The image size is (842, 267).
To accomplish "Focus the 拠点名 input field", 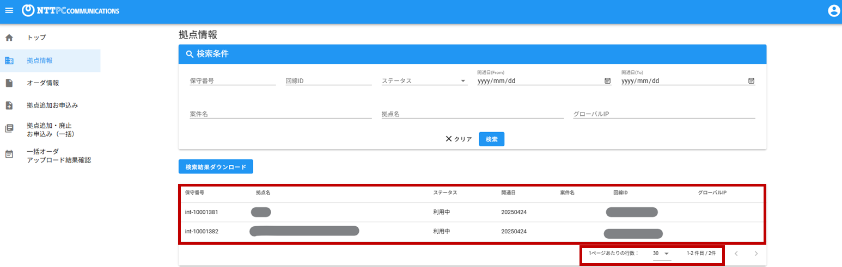I will click(472, 114).
